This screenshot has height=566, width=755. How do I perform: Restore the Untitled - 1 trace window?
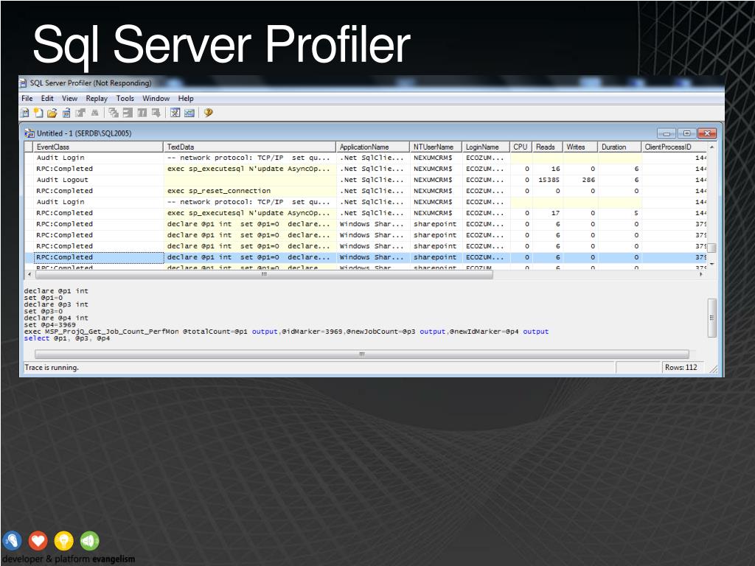[686, 133]
